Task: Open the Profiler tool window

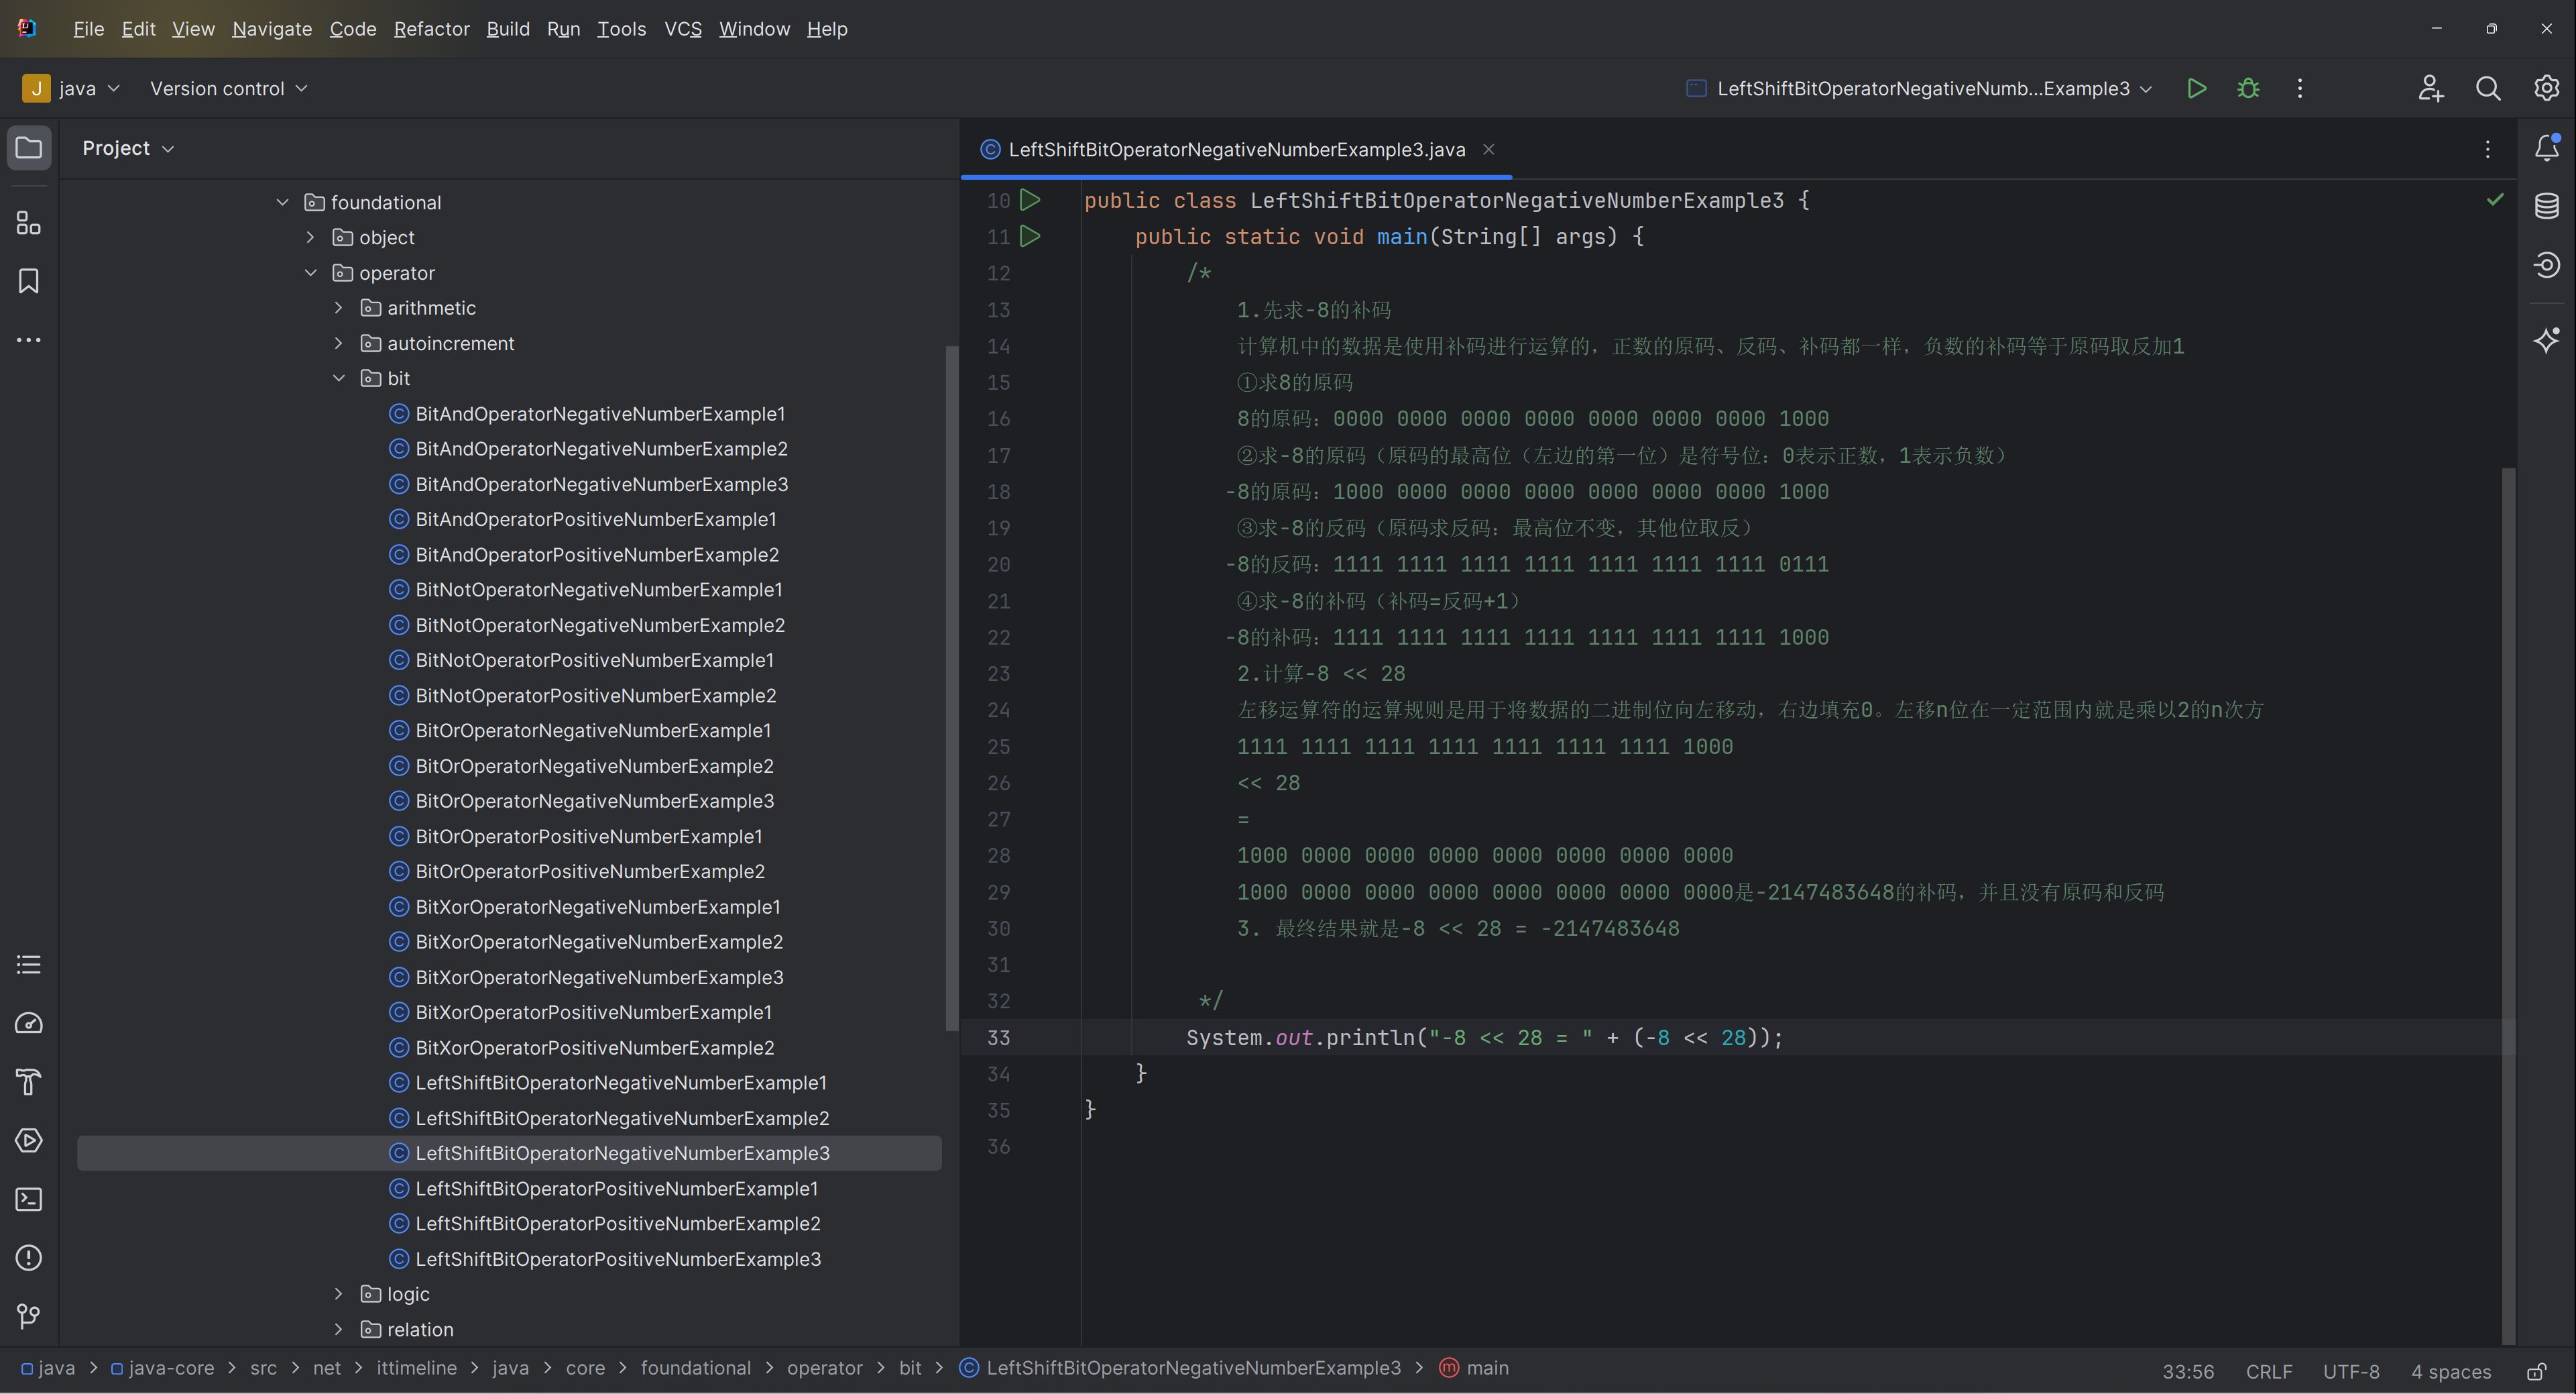Action: (x=29, y=1024)
